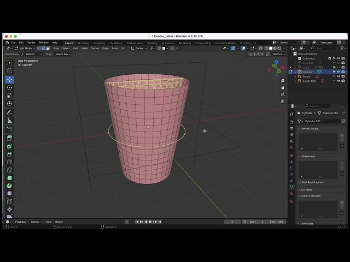Hide the Cylinder object using its eye icon

[x=339, y=72]
